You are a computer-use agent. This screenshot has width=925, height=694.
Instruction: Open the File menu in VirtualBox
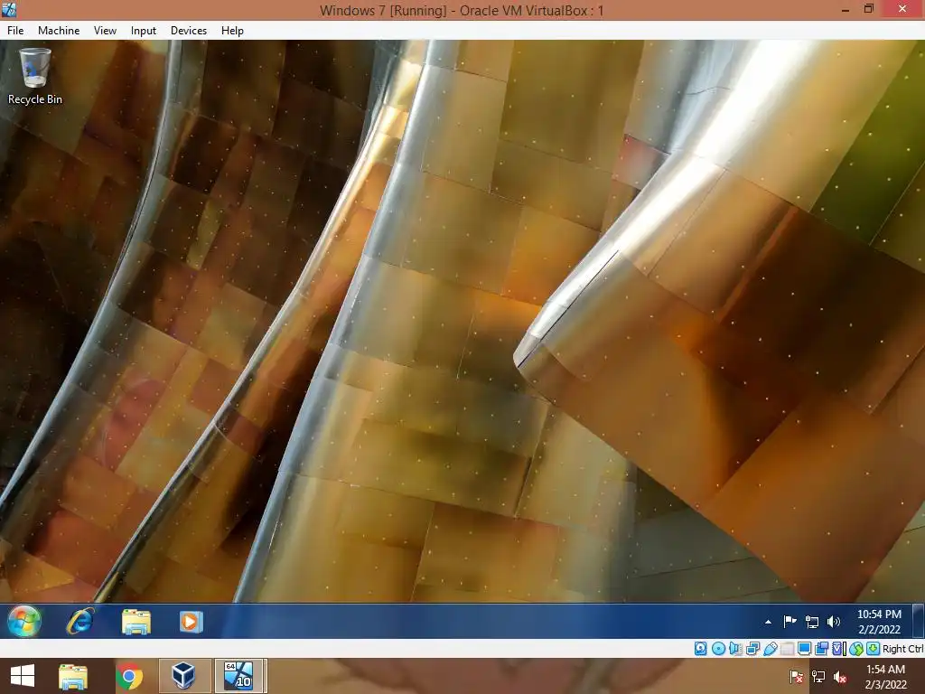15,31
